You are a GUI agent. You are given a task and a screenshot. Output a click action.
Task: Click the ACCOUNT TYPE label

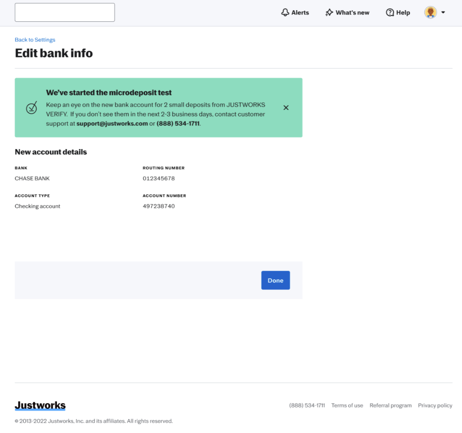pyautogui.click(x=32, y=195)
